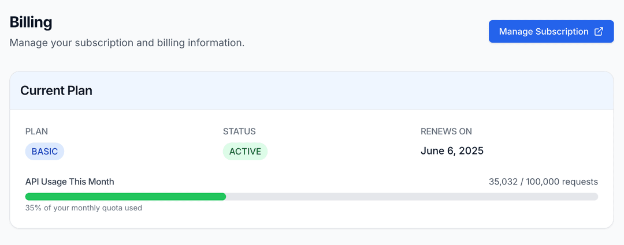Click the green filled portion of usage bar
This screenshot has height=245, width=624.
click(x=125, y=197)
